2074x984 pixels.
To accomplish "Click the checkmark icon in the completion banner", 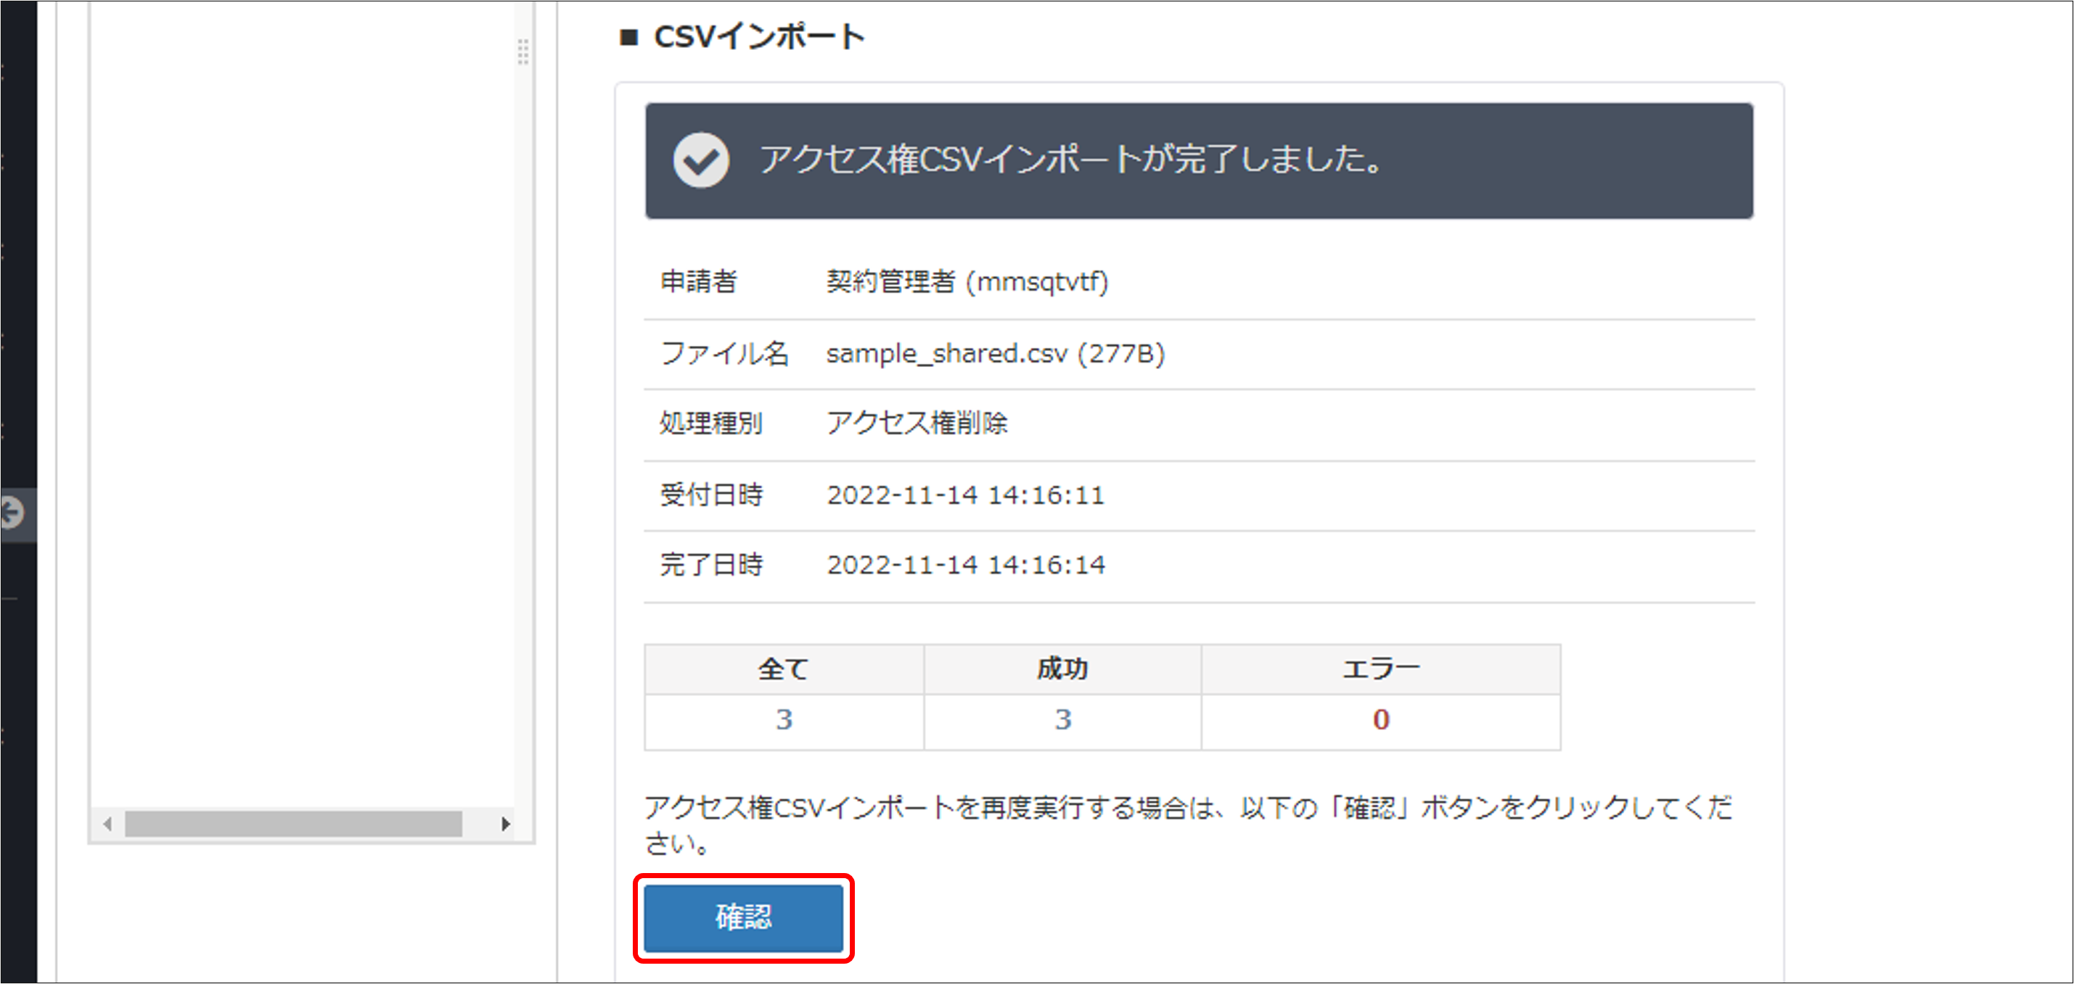I will (700, 161).
